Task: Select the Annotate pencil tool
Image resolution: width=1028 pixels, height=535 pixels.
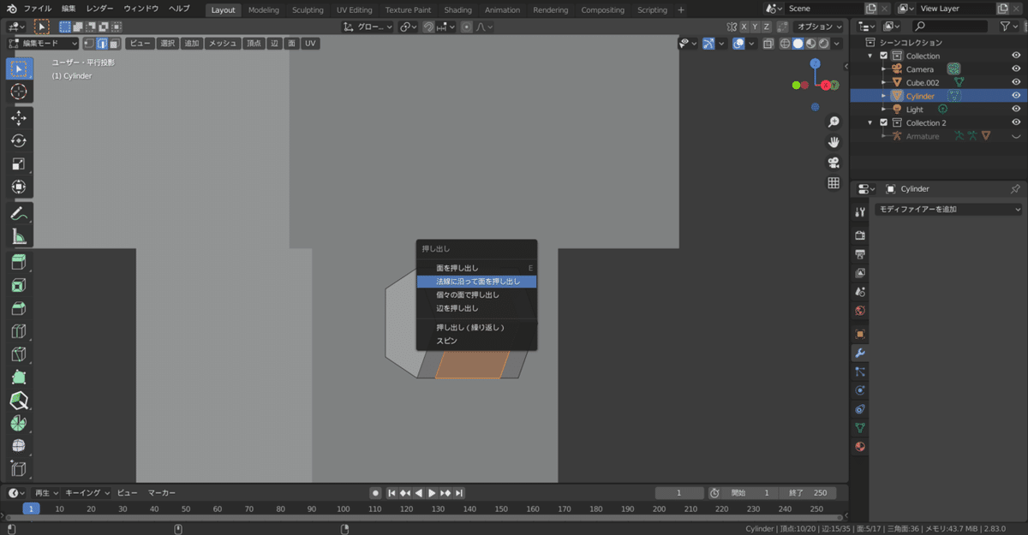Action: coord(19,212)
